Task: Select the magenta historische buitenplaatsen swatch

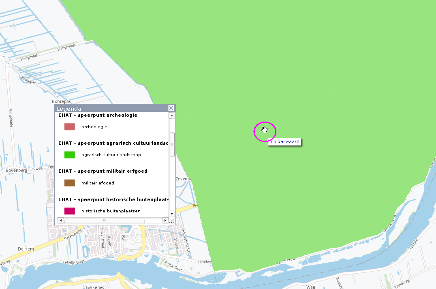Action: [x=69, y=211]
